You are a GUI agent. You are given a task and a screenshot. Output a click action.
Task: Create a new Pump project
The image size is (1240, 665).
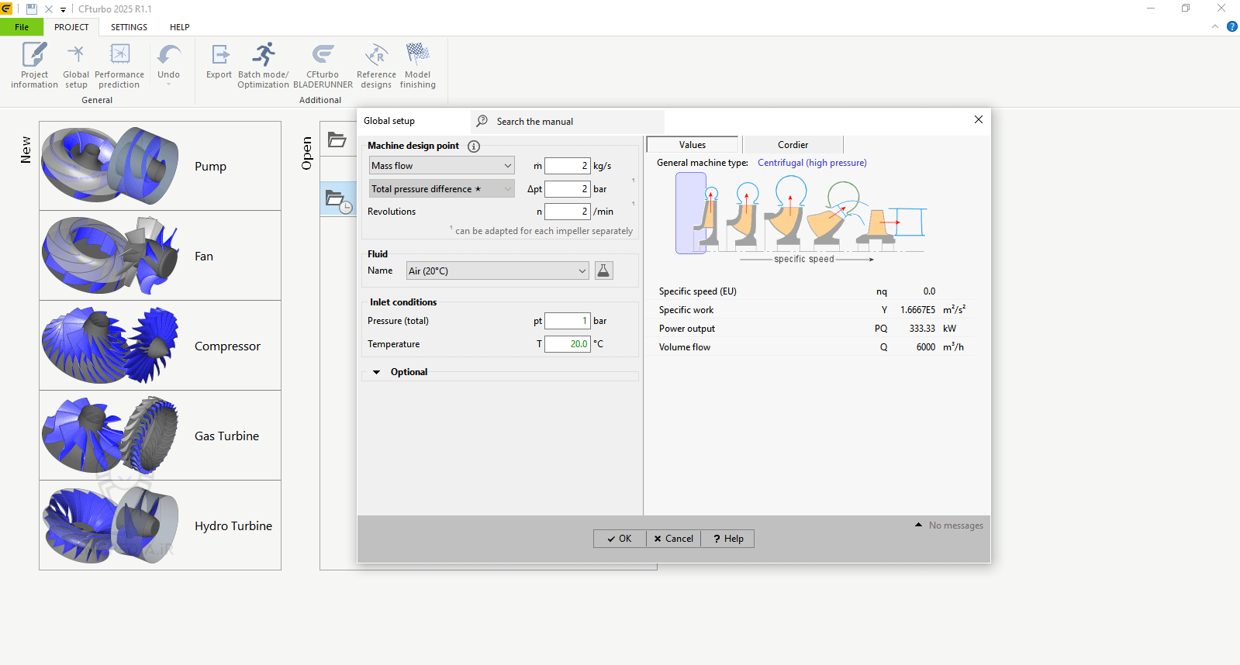[160, 166]
